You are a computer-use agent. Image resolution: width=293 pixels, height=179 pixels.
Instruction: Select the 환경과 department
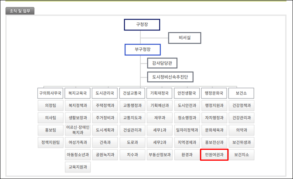coord(187,154)
